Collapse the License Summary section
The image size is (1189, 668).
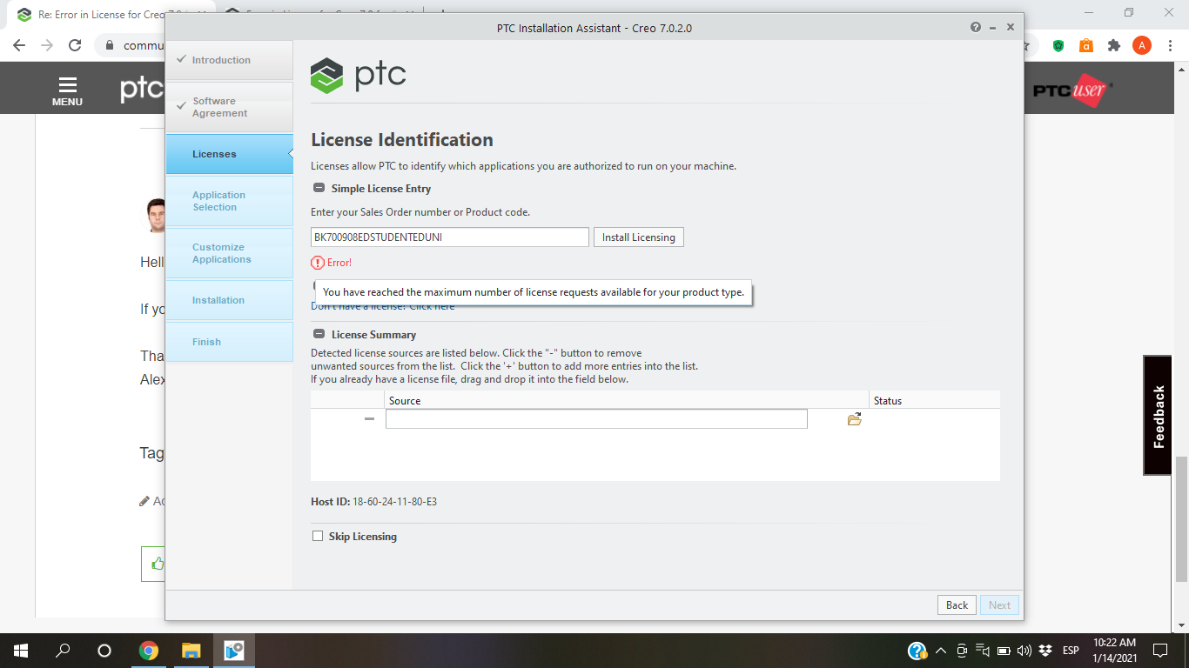click(317, 334)
